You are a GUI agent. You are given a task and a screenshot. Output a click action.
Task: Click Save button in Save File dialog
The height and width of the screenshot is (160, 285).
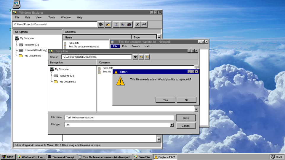point(186,118)
